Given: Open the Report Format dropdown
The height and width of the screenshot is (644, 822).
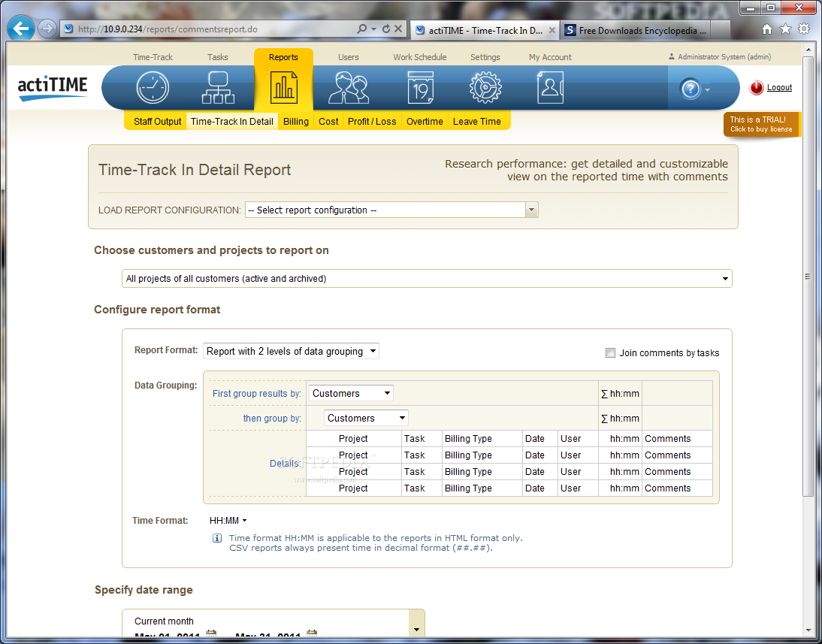Looking at the screenshot, I should pos(291,352).
